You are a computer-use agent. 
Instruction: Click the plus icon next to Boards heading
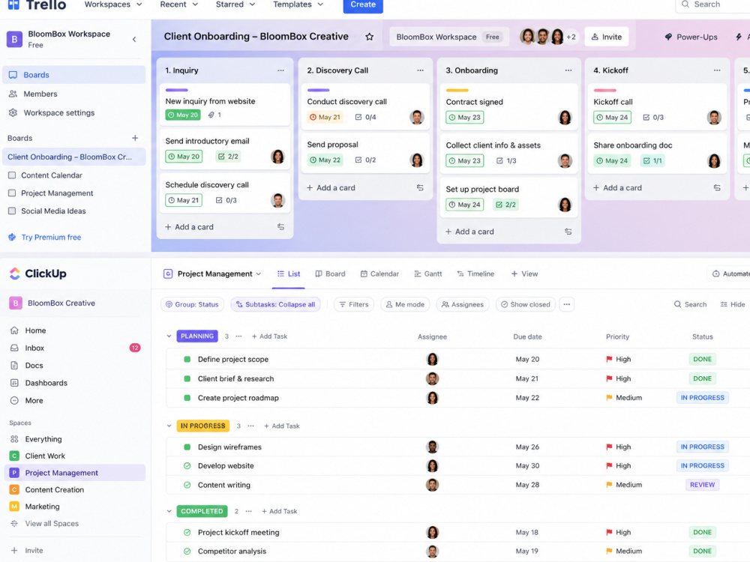135,138
